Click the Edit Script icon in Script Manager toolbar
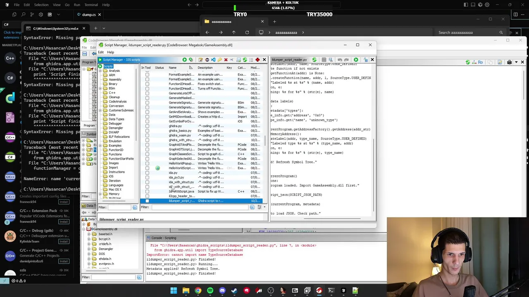Image resolution: width=529 pixels, height=297 pixels. (200, 60)
